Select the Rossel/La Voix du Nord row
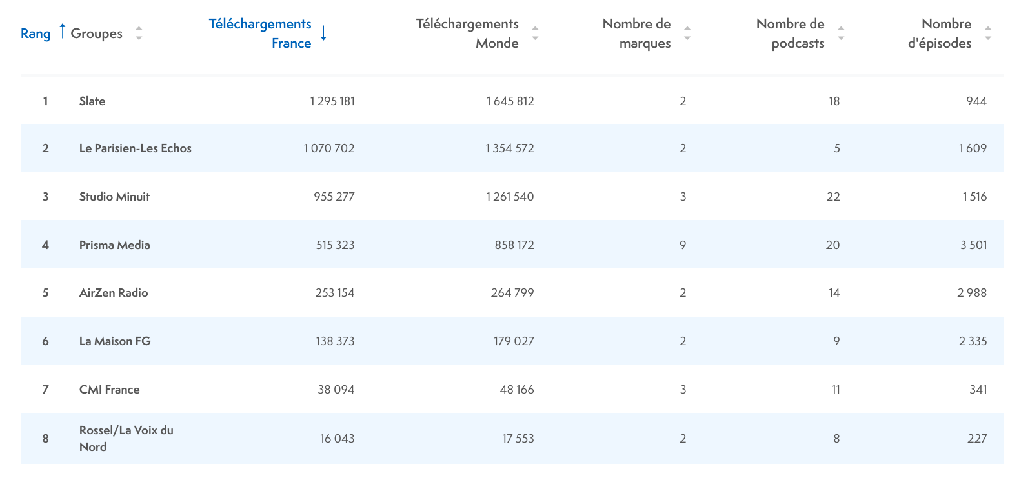This screenshot has height=480, width=1019. pos(126,439)
